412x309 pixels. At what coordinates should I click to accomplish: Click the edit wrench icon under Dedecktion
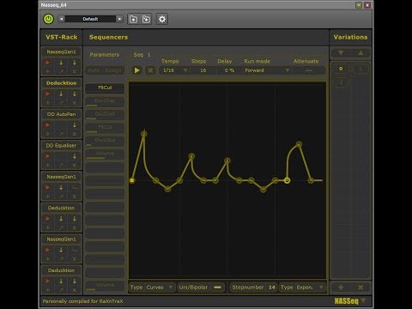click(61, 102)
